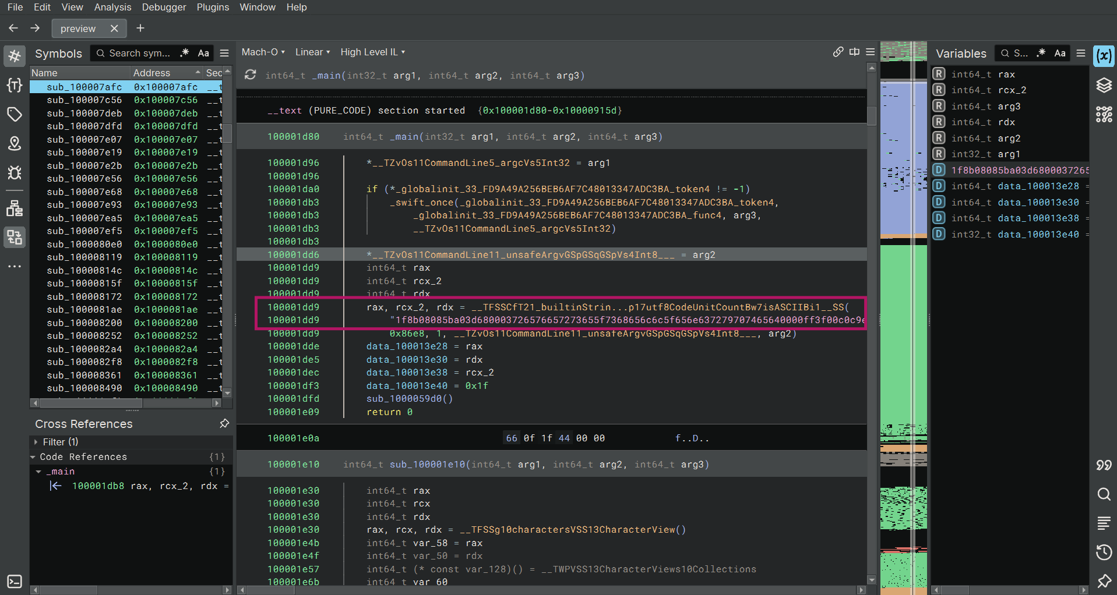The width and height of the screenshot is (1117, 595).
Task: Click sub_100001e10 function header name
Action: tap(428, 465)
